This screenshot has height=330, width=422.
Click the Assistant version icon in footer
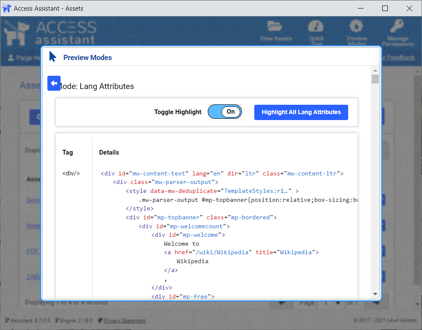click(7, 320)
